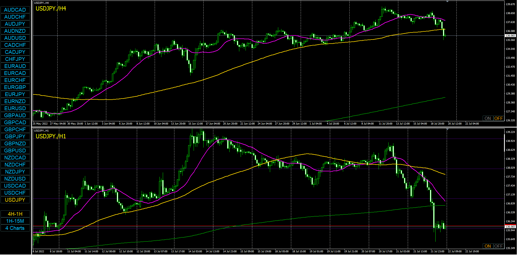This screenshot has height=255, width=517.
Task: Change symbol to NZDCAD
Action: [x=15, y=158]
